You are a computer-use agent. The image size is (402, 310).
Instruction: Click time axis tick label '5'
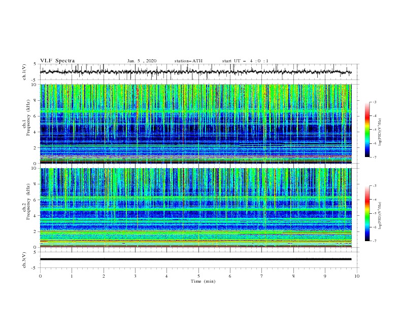click(198, 276)
